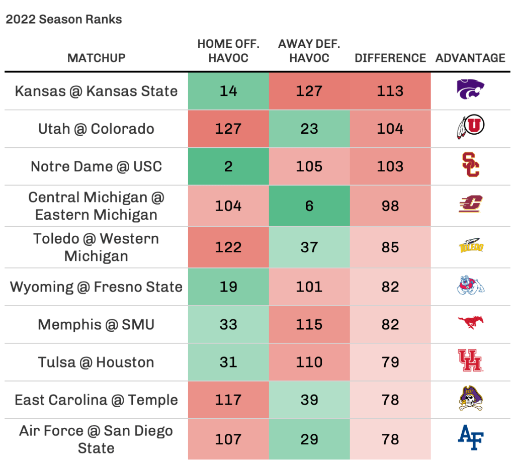Image resolution: width=515 pixels, height=466 pixels.
Task: Click the red cell showing 113
Action: 390,91
